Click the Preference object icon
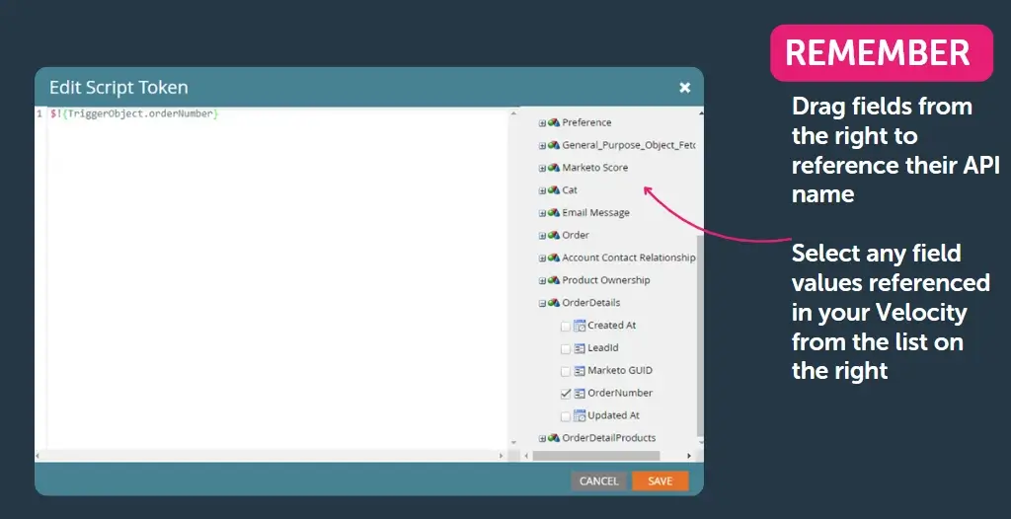Viewport: 1011px width, 519px height. (x=553, y=122)
